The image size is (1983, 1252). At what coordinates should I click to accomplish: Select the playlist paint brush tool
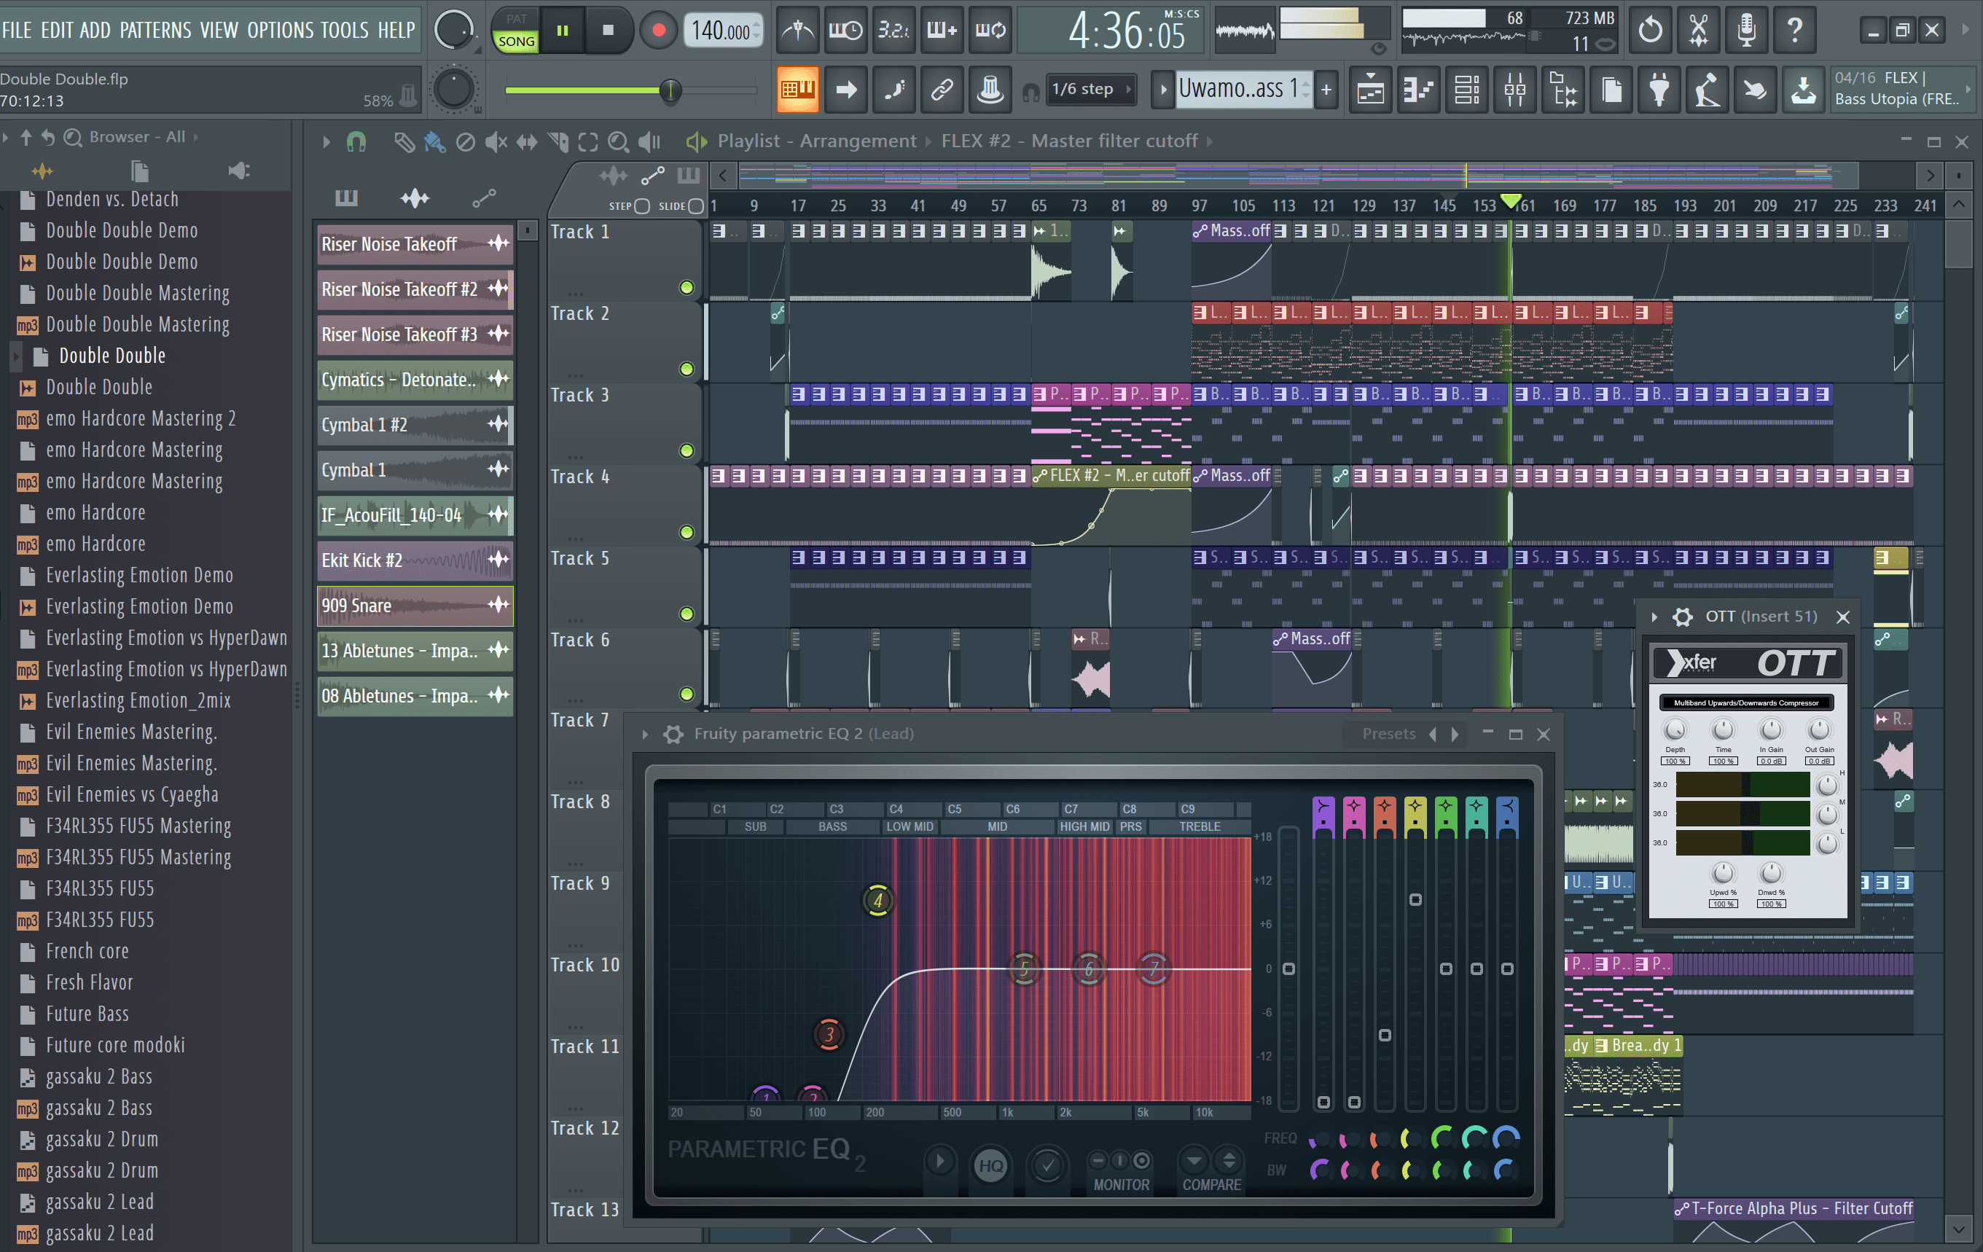[434, 141]
